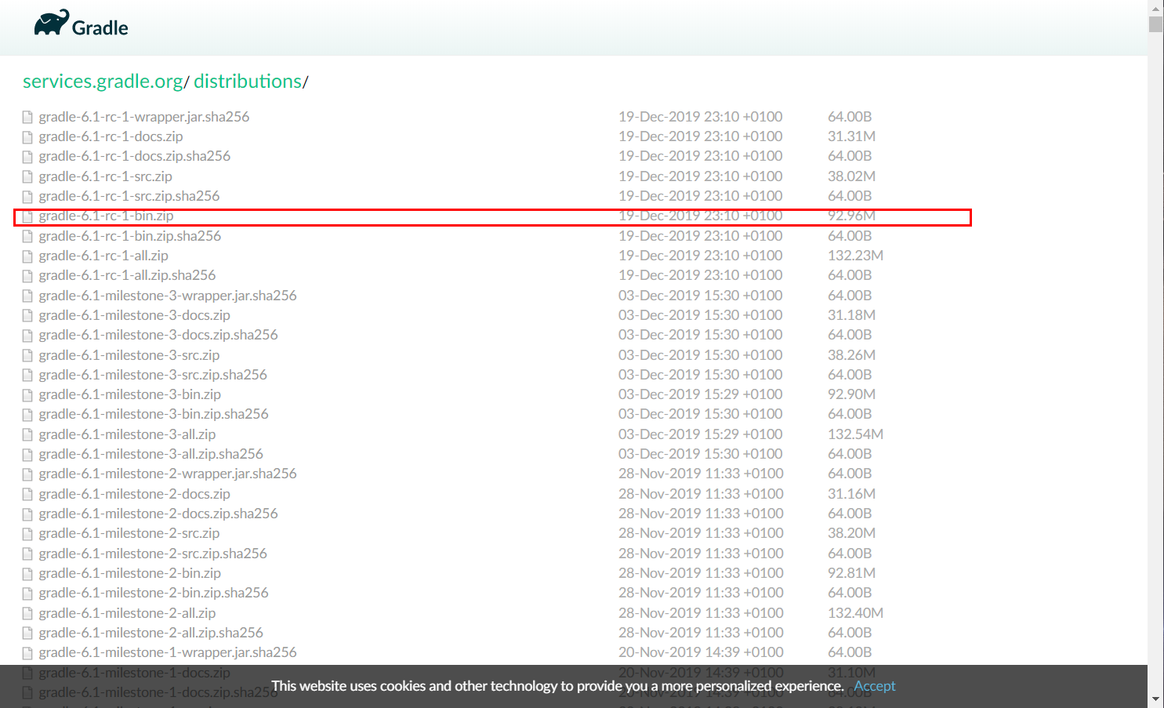Open gradle-6.1-rc-1-bin.zip.sha256 link

pos(130,236)
